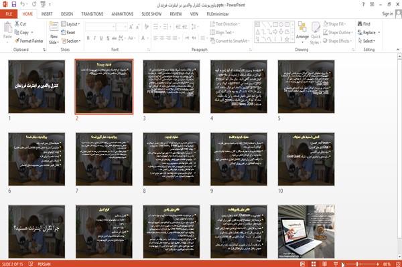Open the FILEminimizer tab
The width and height of the screenshot is (402, 267).
tap(218, 14)
